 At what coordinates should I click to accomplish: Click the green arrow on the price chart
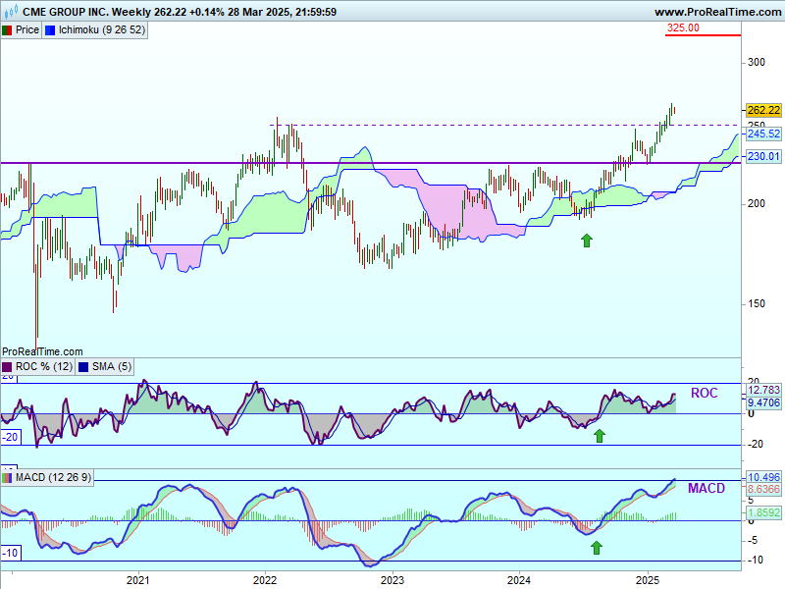587,239
